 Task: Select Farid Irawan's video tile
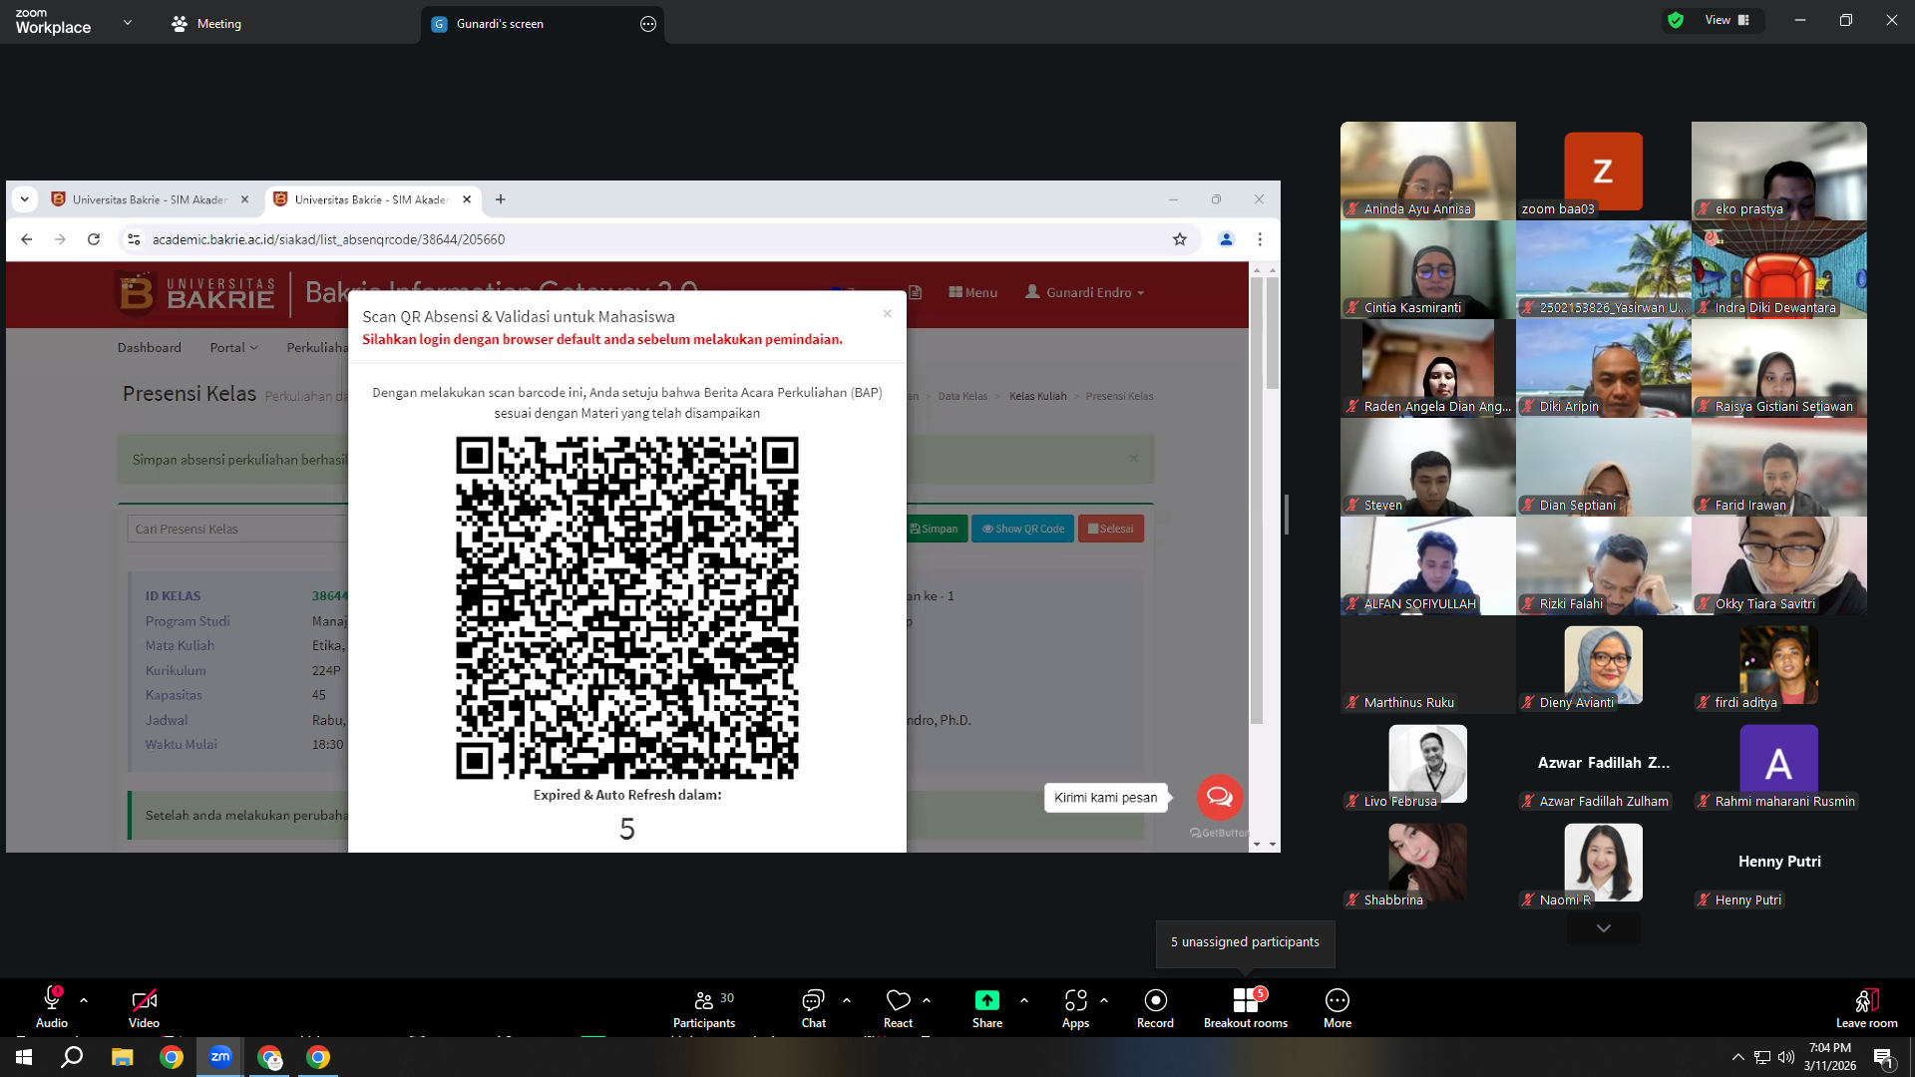point(1779,467)
